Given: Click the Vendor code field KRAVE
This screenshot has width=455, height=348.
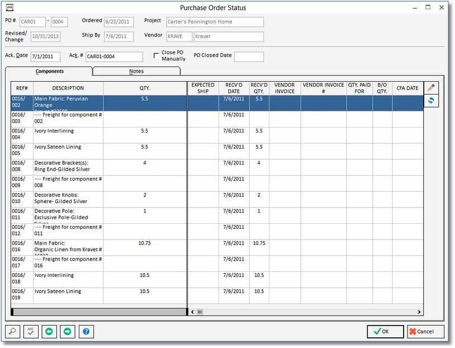Looking at the screenshot, I should click(x=179, y=36).
